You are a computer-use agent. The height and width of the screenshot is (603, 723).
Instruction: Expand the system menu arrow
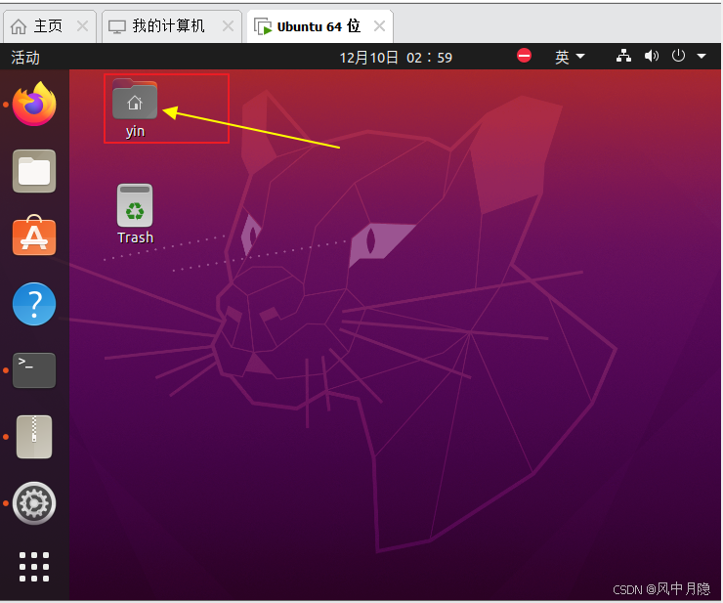[x=702, y=57]
